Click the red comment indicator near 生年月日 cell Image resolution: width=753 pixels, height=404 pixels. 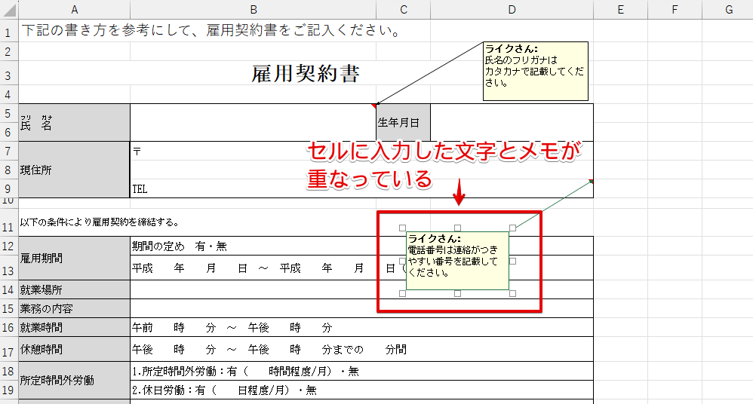[373, 106]
